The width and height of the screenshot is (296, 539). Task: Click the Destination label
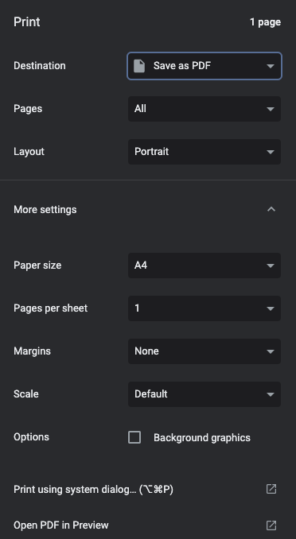click(40, 66)
